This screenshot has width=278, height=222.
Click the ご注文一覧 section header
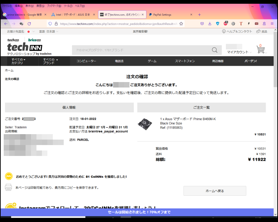coord(201,107)
